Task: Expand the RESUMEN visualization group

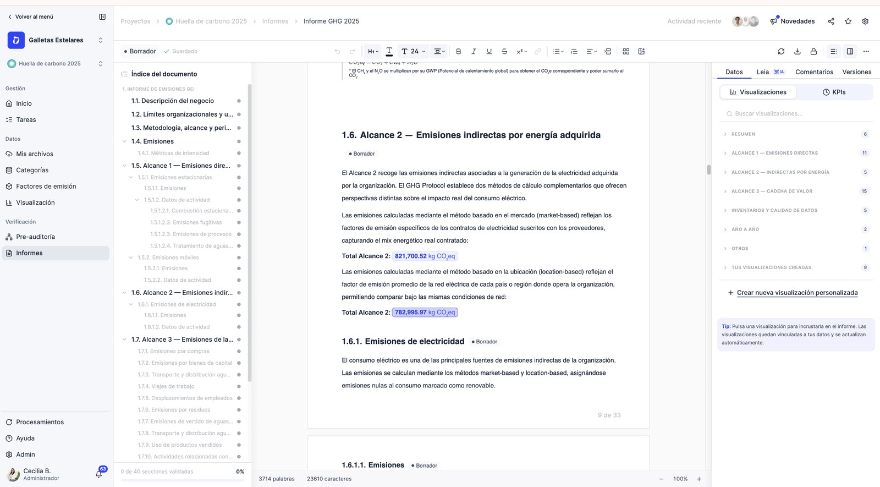Action: point(796,134)
